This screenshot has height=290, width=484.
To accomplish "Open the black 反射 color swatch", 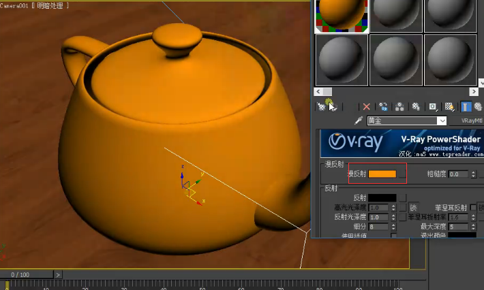I will coord(382,197).
